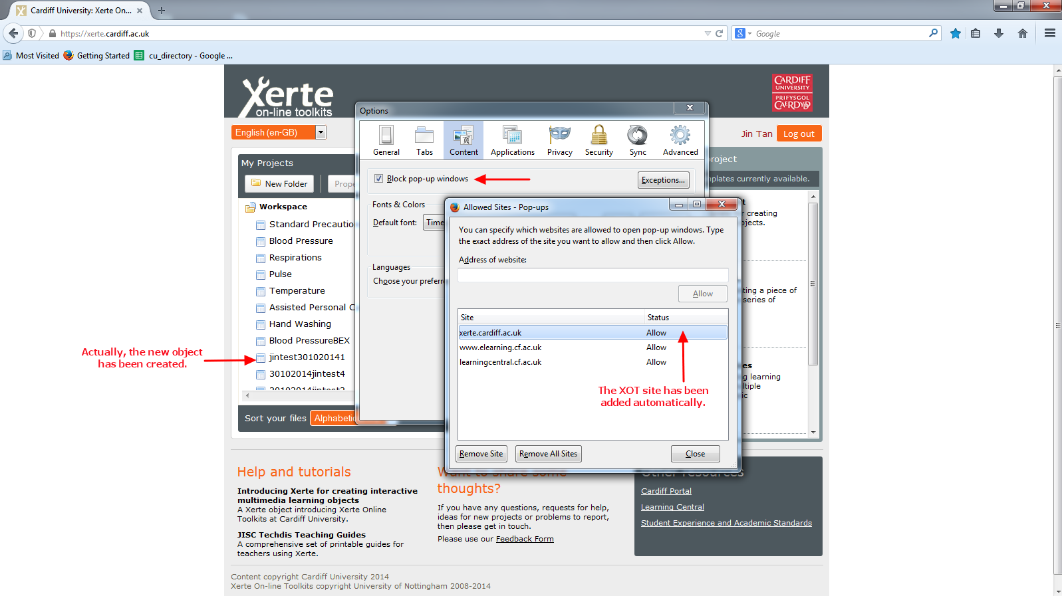Select Pulse project
This screenshot has width=1062, height=596.
[x=280, y=274]
